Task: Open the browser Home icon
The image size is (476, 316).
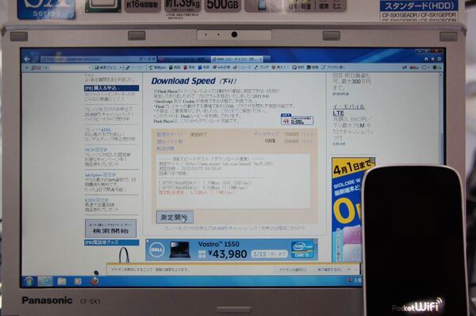Action: click(426, 59)
